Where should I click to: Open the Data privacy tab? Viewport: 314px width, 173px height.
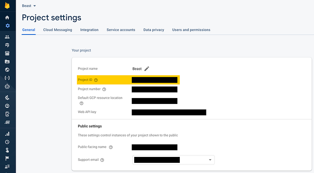pos(154,30)
